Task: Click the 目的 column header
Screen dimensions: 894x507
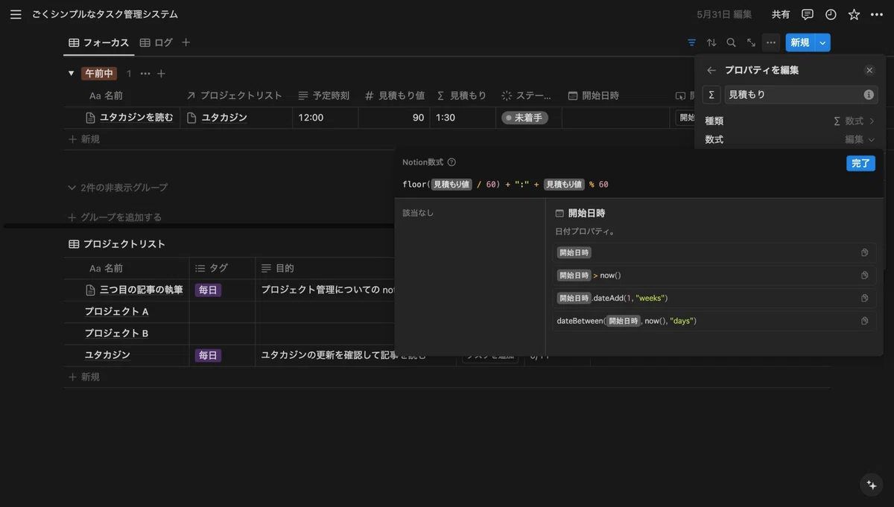Action: pyautogui.click(x=277, y=268)
